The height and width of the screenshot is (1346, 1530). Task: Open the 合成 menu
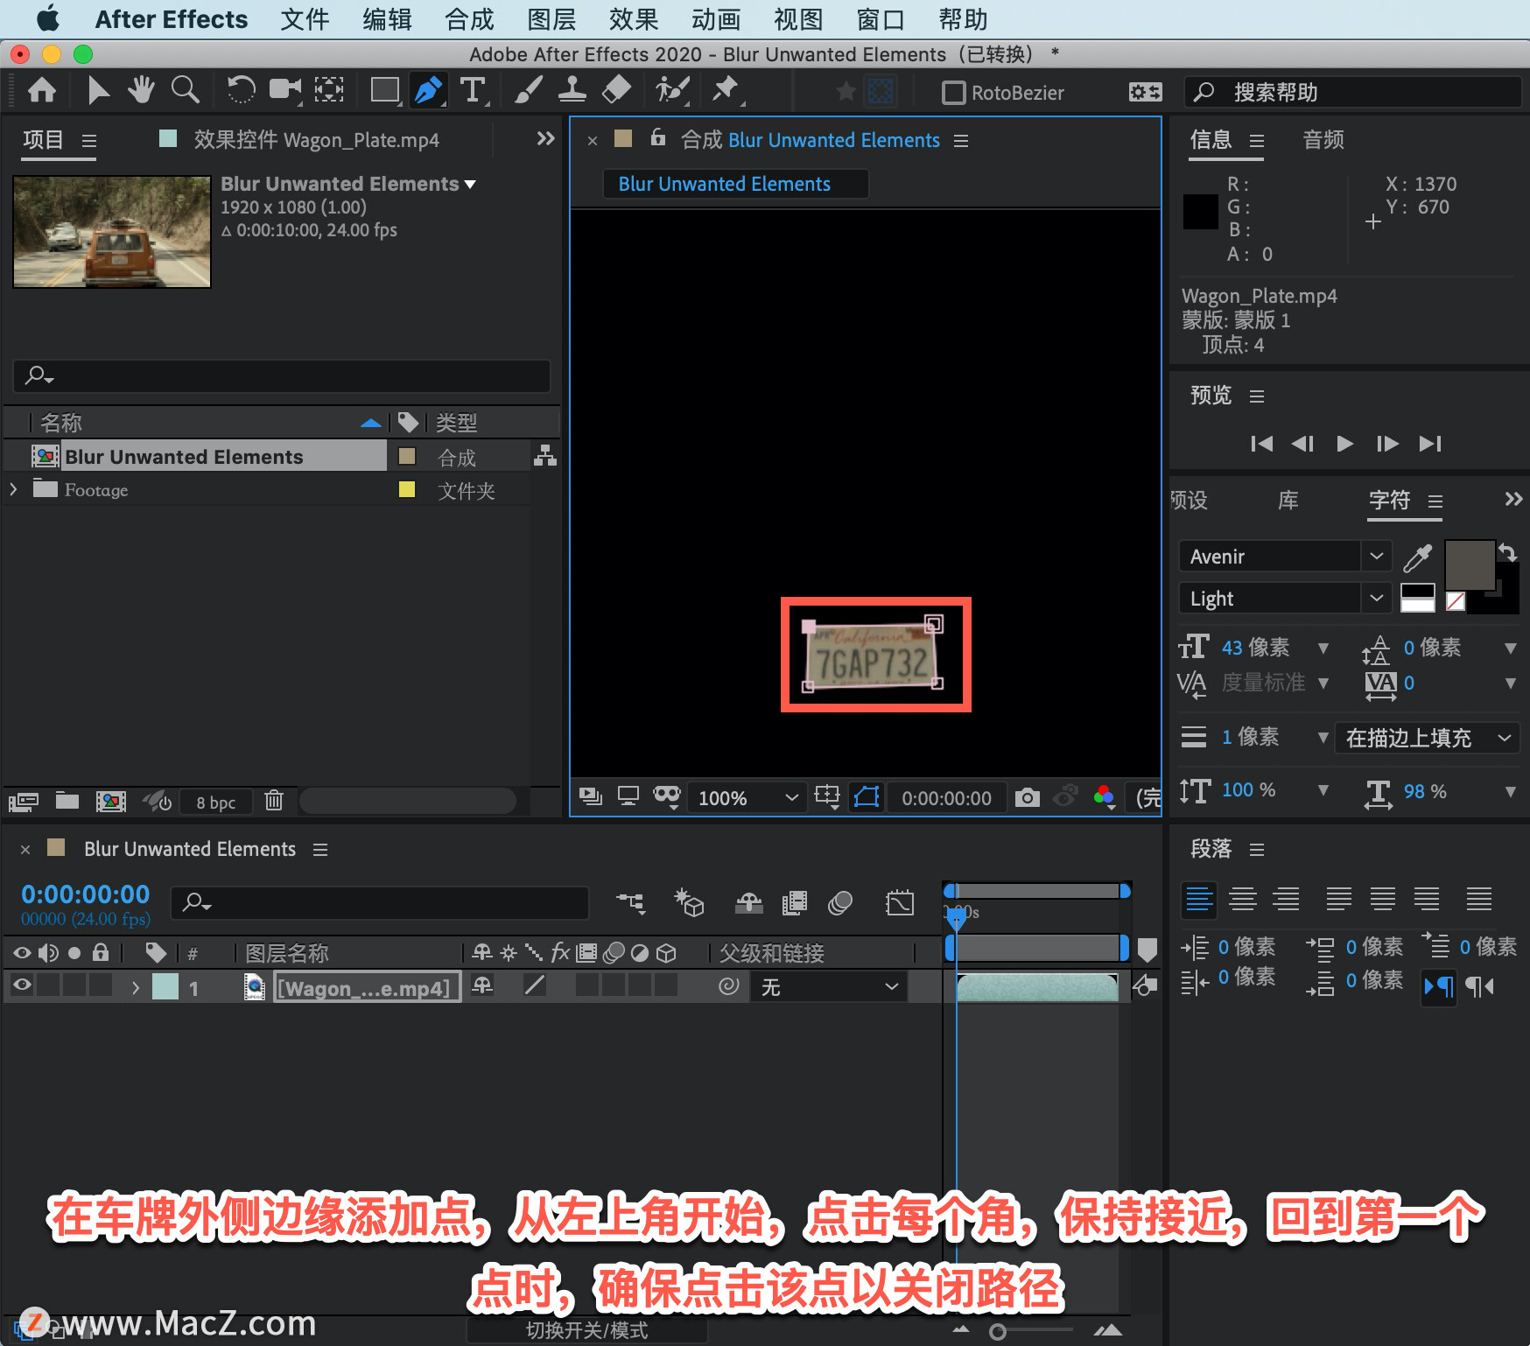pos(469,19)
